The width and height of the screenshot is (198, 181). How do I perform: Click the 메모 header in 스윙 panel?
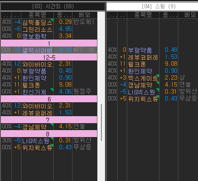188,15
